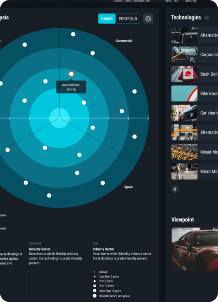Click the Space segment label
Viewport: 218px width, 302px height.
pyautogui.click(x=128, y=187)
